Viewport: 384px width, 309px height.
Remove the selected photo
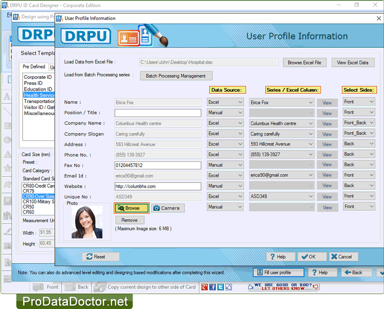pos(130,220)
